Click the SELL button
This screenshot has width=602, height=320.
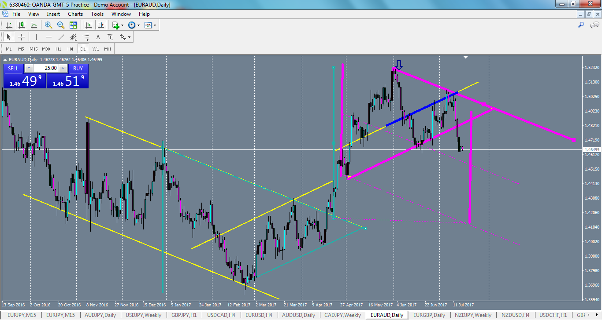(13, 68)
